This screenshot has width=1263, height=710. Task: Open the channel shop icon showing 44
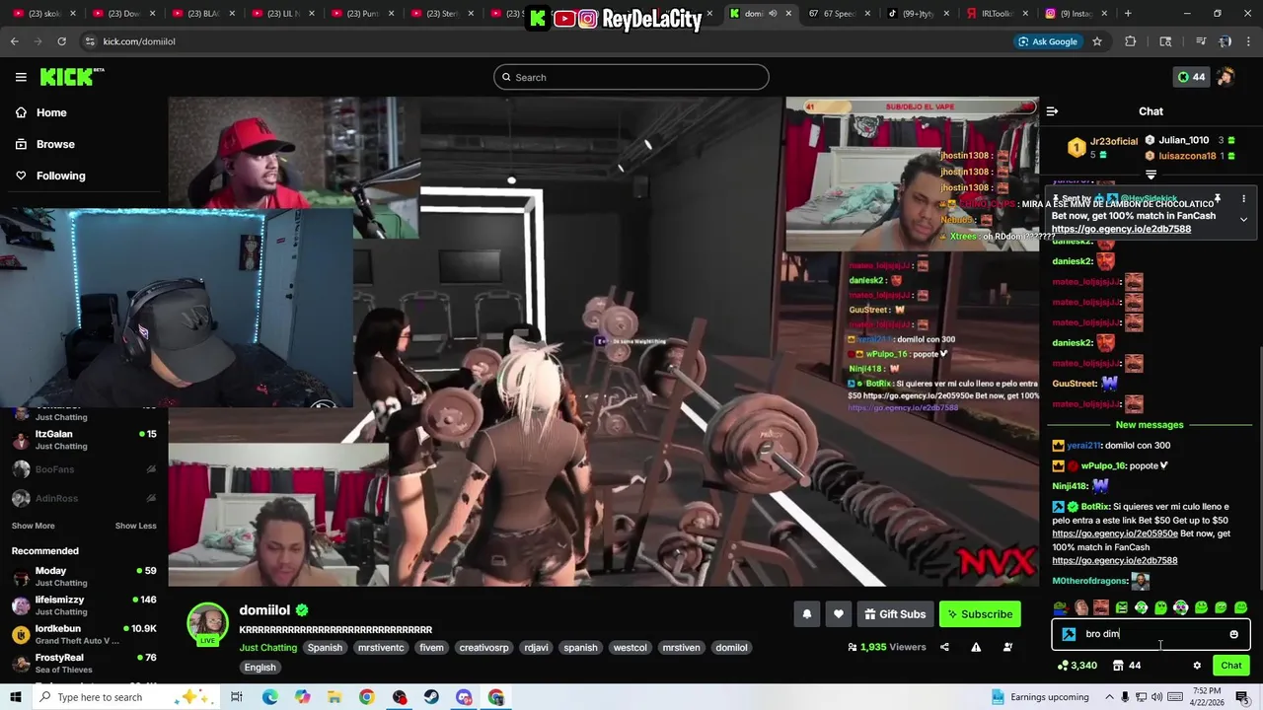point(1126,666)
